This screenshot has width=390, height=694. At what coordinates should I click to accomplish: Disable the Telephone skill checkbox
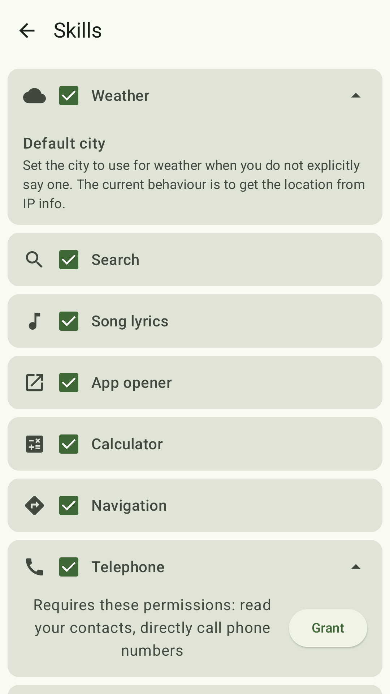(x=69, y=567)
